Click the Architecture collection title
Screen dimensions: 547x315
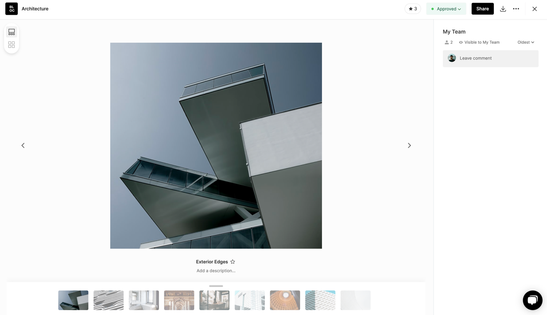point(35,9)
